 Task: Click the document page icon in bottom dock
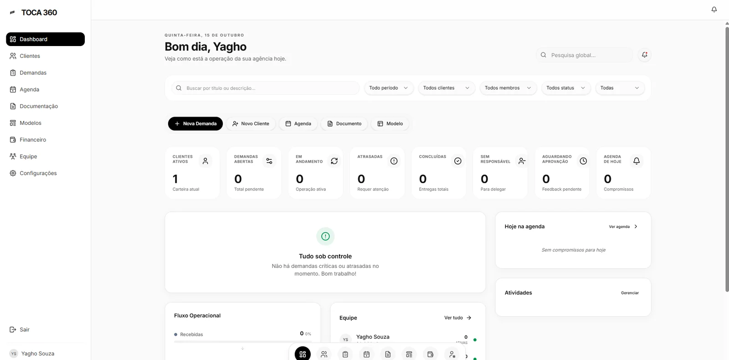388,354
